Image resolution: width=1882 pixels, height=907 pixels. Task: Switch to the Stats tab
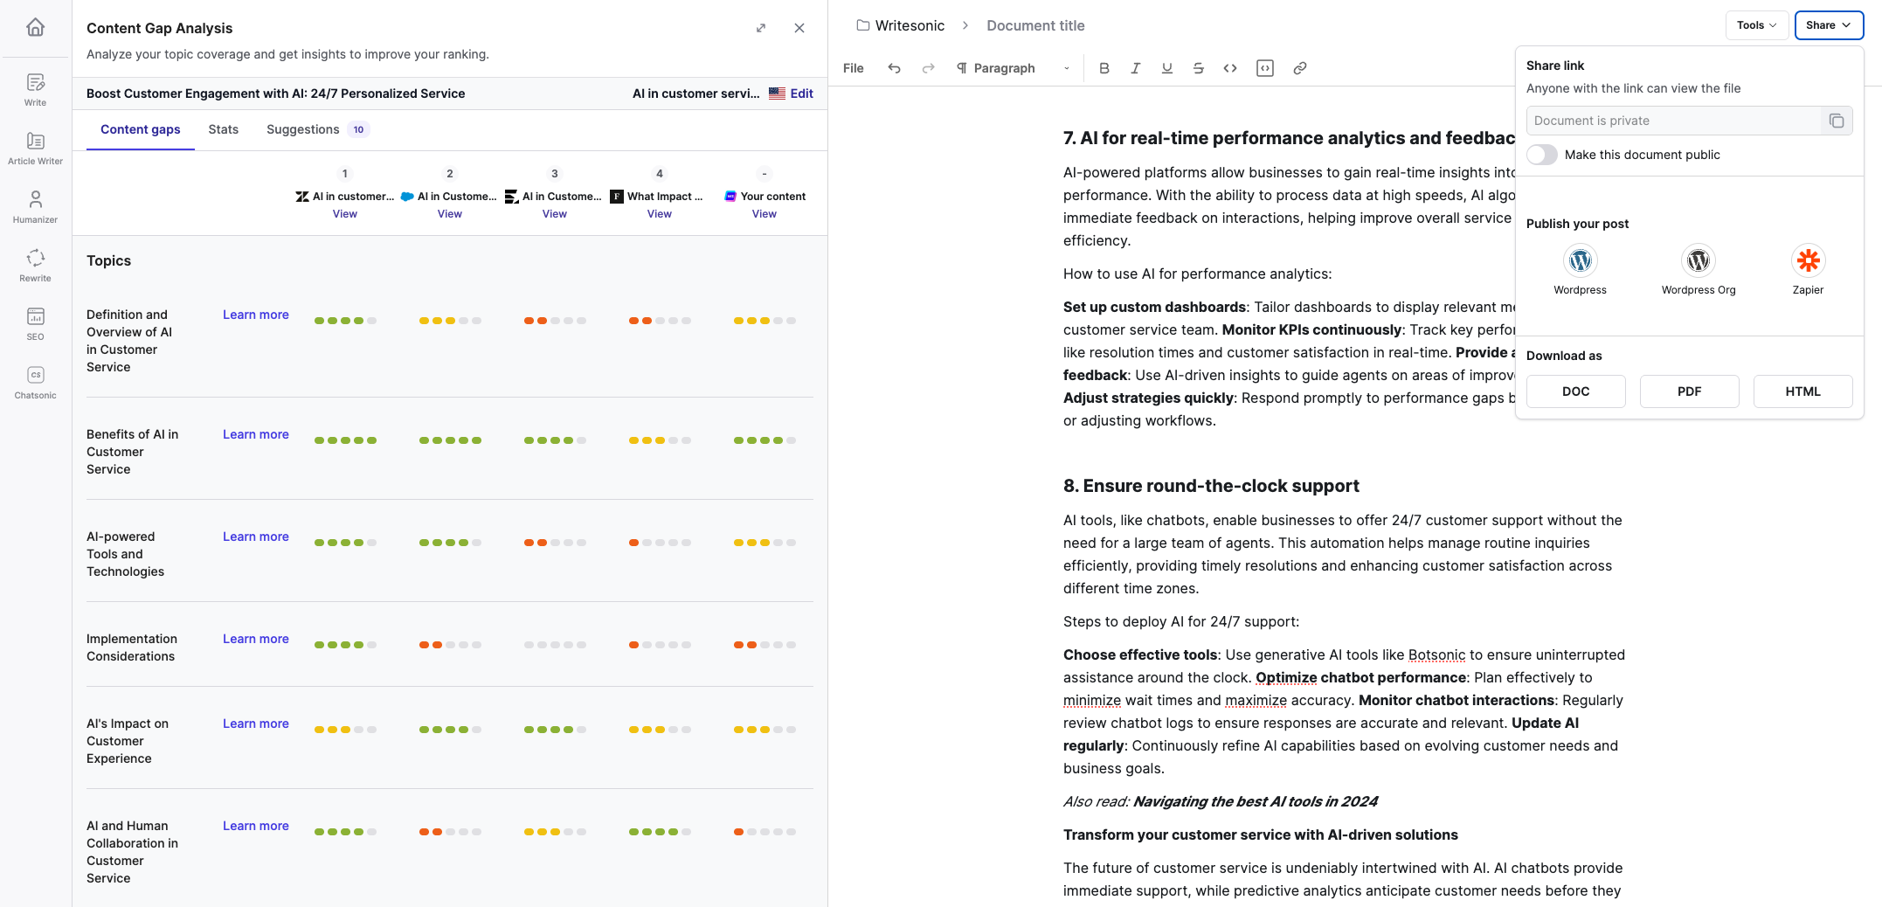223,129
